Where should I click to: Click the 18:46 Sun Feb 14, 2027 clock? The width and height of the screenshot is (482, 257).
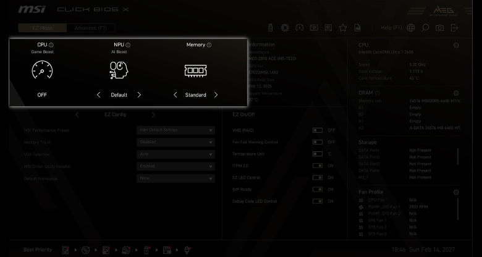click(423, 250)
